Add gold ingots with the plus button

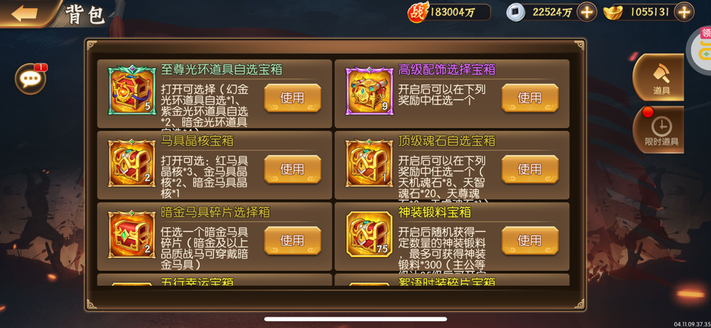[684, 12]
